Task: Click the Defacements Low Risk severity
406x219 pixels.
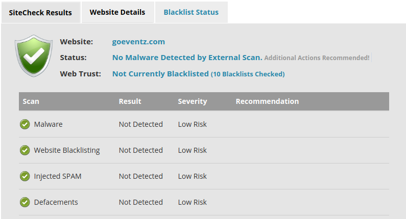Action: tap(193, 202)
